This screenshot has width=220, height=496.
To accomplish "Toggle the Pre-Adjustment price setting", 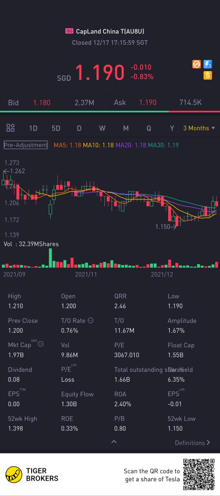I will tap(26, 145).
